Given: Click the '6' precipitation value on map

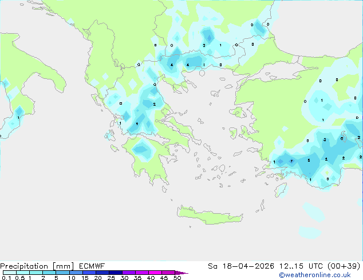Looking at the screenshot, I should click(342, 139).
